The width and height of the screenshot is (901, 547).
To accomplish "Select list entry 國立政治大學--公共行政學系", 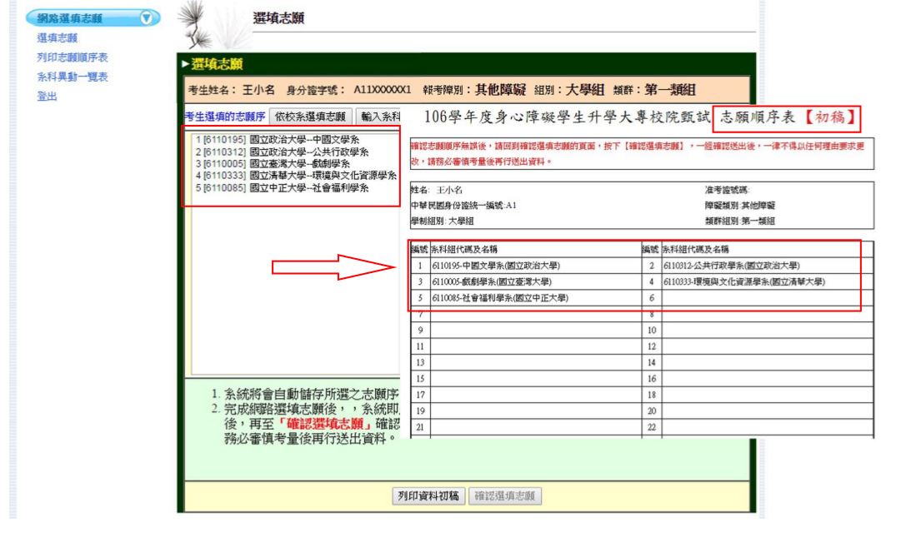I will 282,152.
